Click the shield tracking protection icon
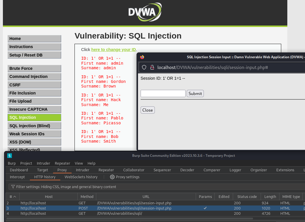Screen dimensions: 305x222 [x=144, y=68]
